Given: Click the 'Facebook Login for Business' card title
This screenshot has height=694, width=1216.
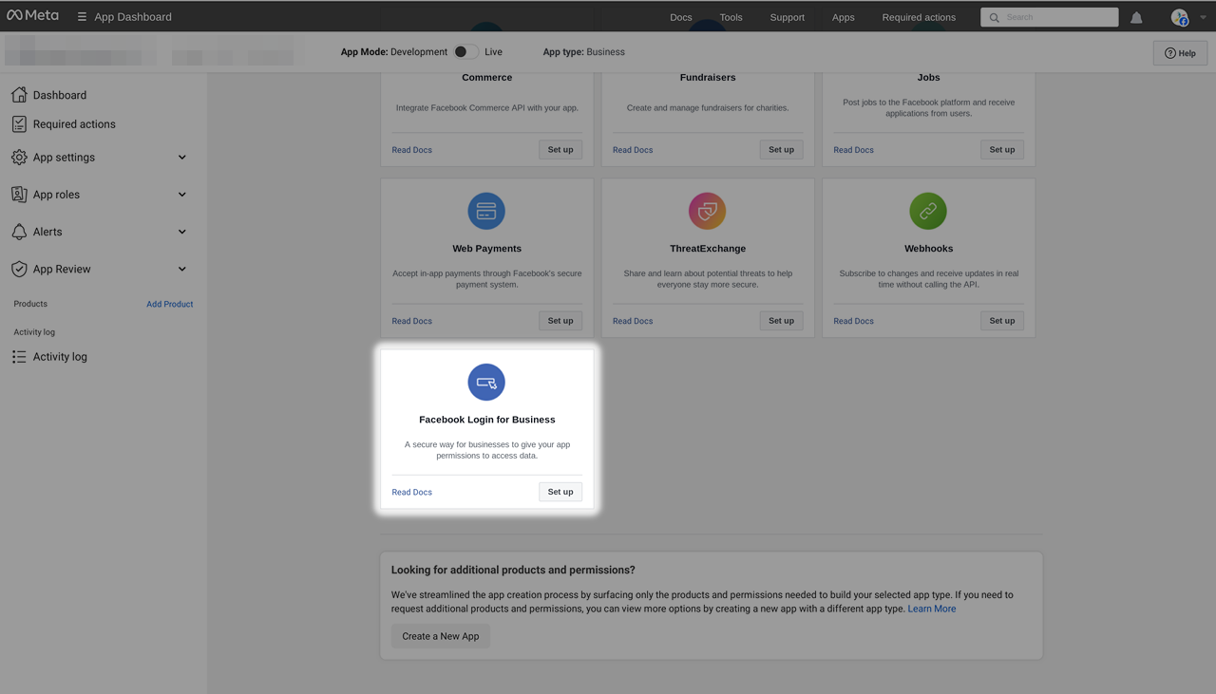Looking at the screenshot, I should (x=487, y=420).
